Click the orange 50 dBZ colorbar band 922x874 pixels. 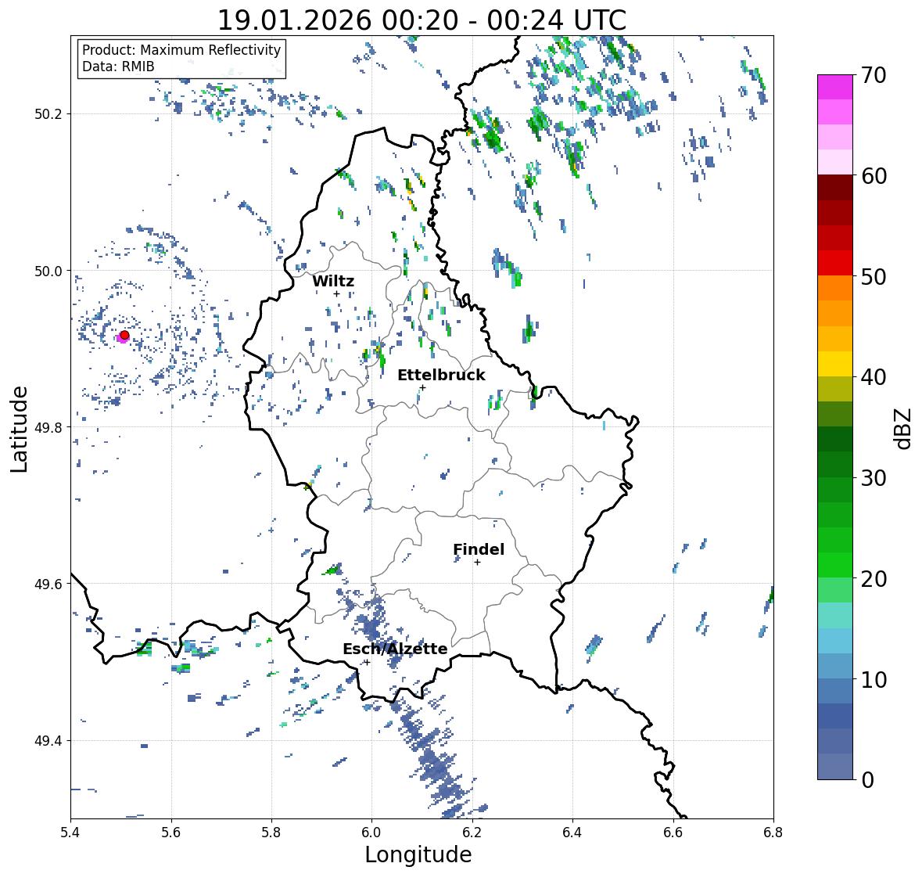835,288
